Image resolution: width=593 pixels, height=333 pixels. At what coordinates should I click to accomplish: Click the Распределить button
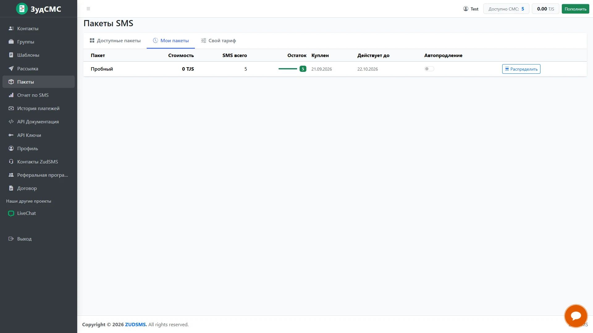click(521, 69)
